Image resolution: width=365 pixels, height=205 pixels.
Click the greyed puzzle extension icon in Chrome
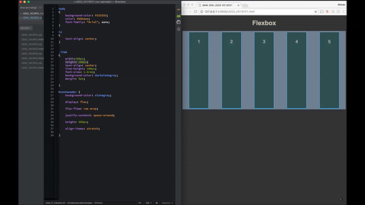(333, 12)
